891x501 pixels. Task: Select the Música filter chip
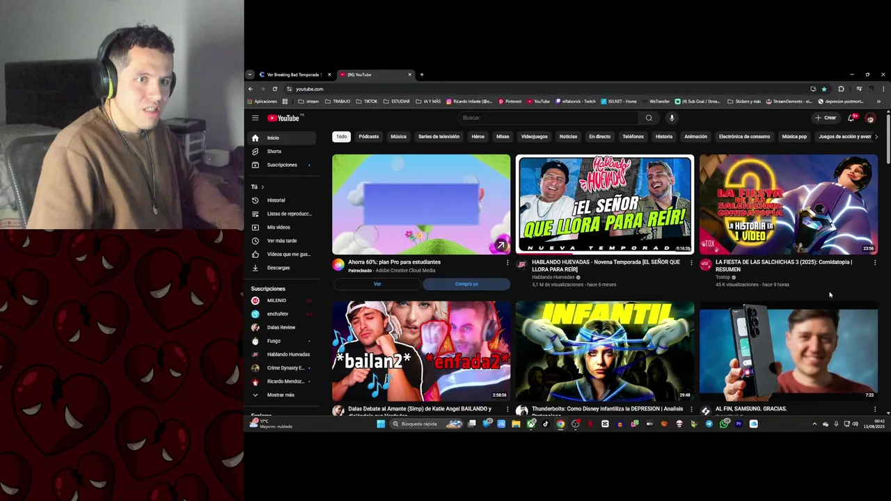(398, 137)
